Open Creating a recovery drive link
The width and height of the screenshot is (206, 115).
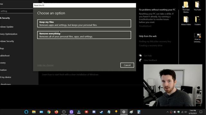tap(151, 45)
